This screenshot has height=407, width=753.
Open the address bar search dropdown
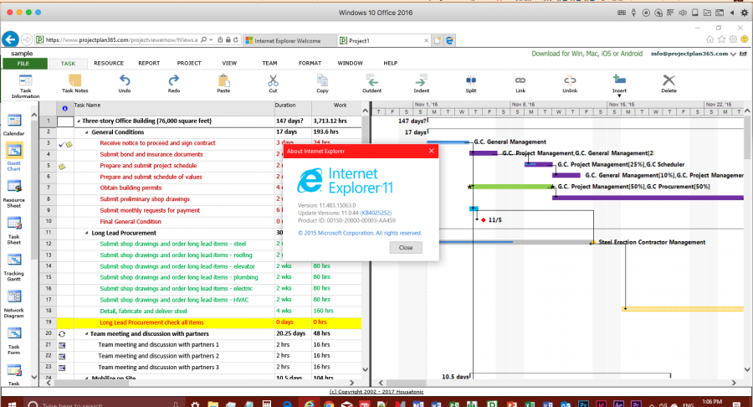[212, 40]
